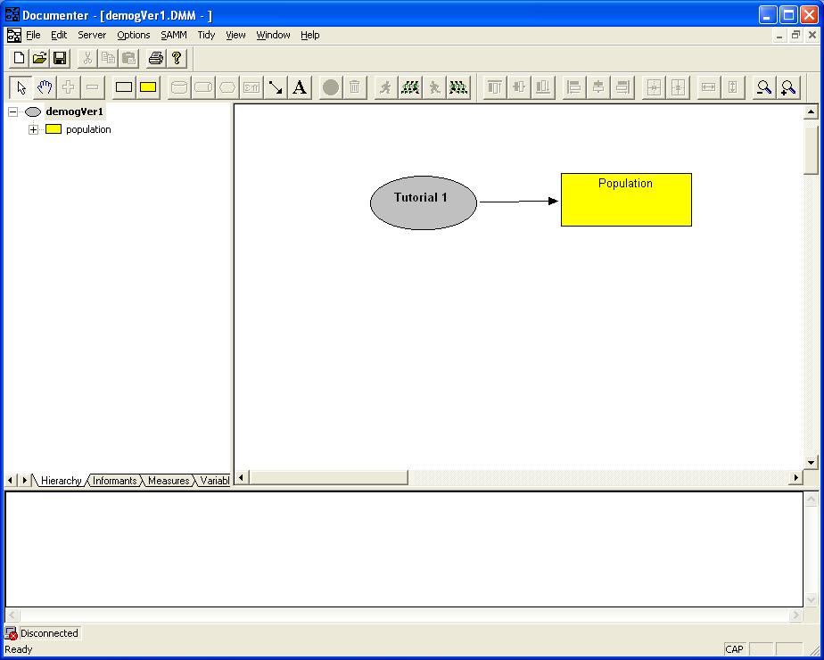Click the trash can delete icon

[355, 87]
